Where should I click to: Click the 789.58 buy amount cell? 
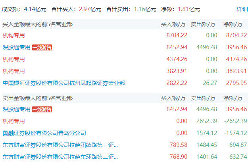(x=179, y=145)
